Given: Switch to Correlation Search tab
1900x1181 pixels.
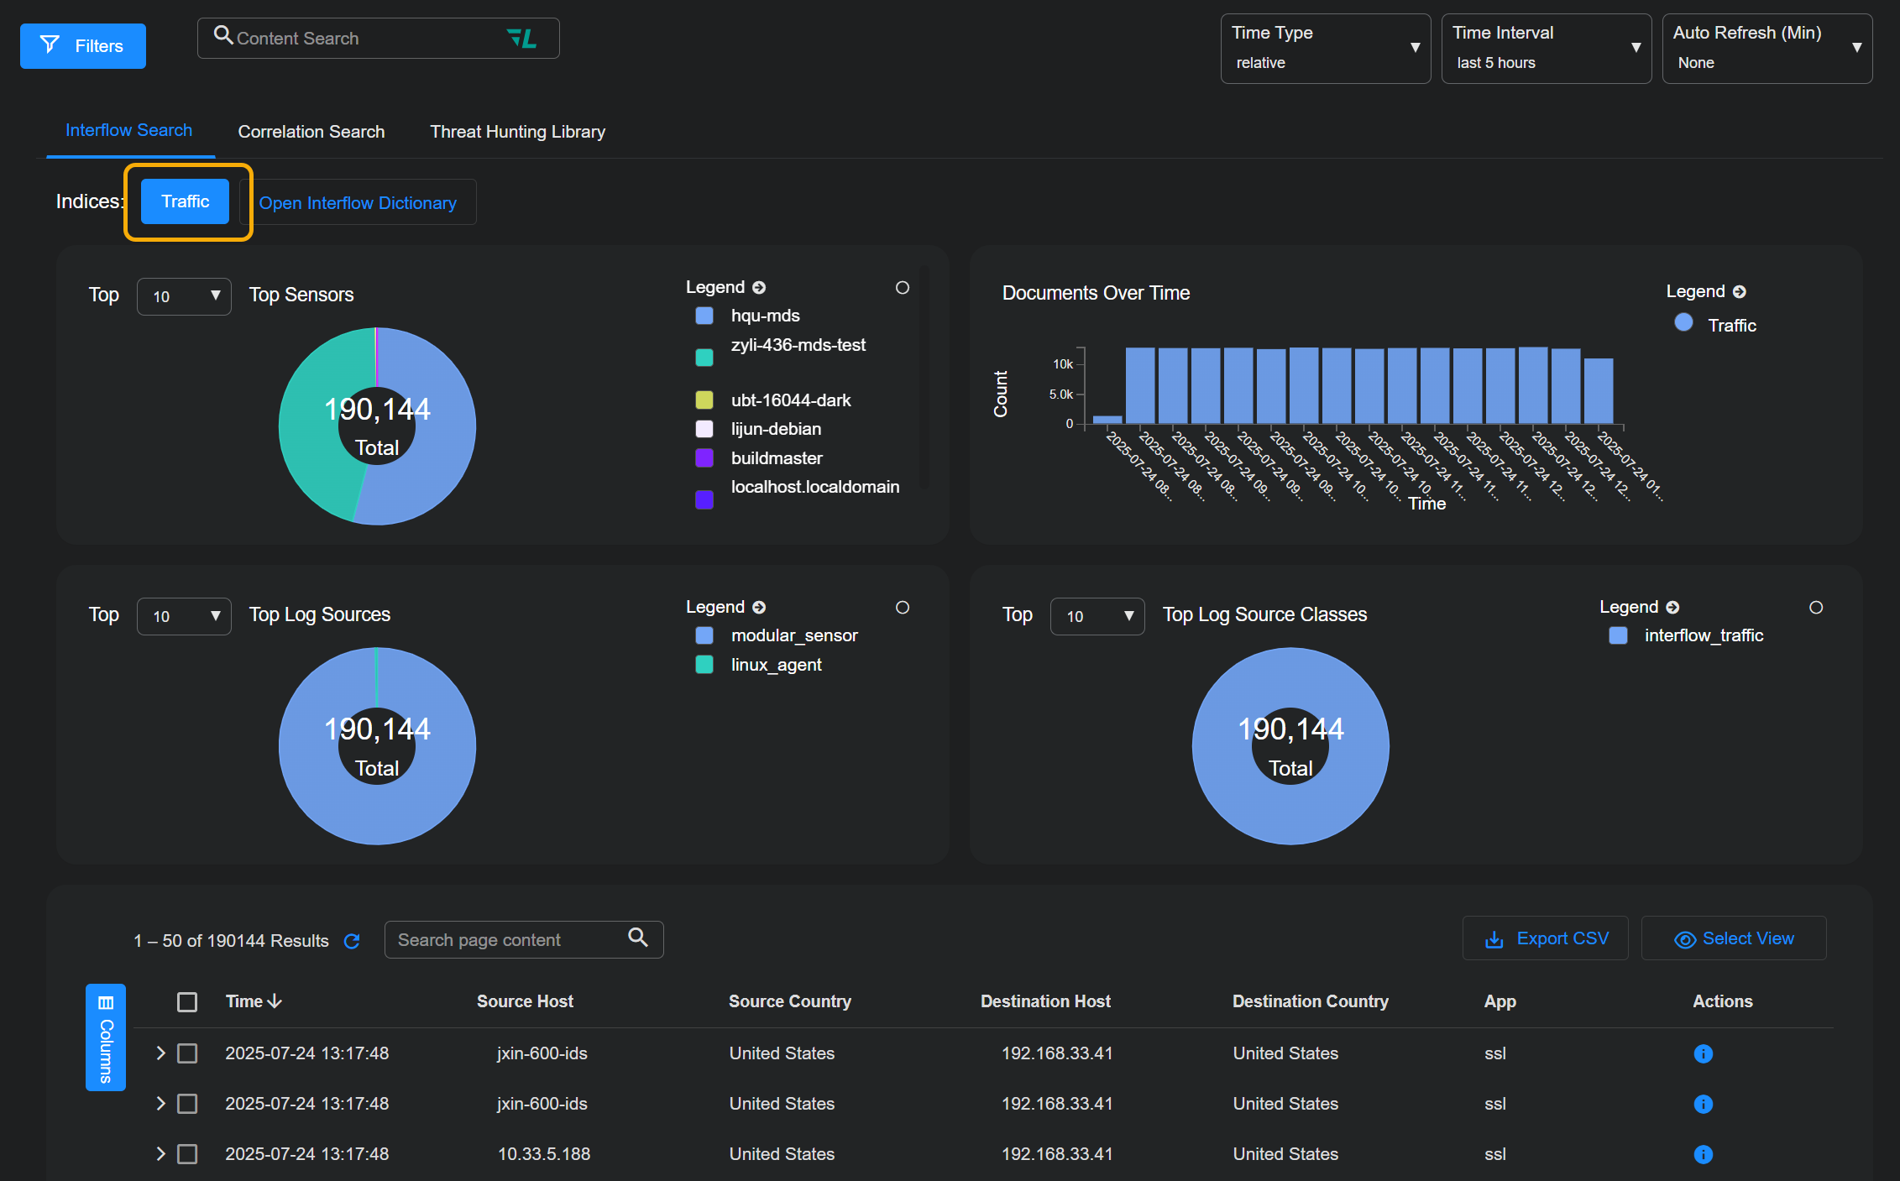Looking at the screenshot, I should coord(311,132).
